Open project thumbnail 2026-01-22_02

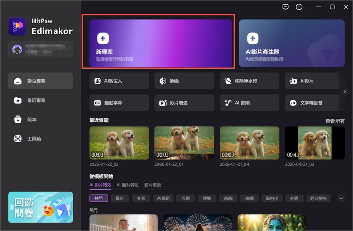point(119,143)
